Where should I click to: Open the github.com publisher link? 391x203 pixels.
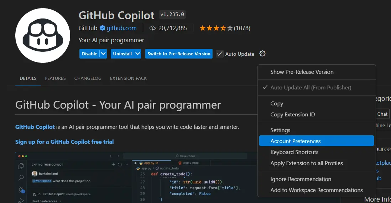[x=121, y=28]
